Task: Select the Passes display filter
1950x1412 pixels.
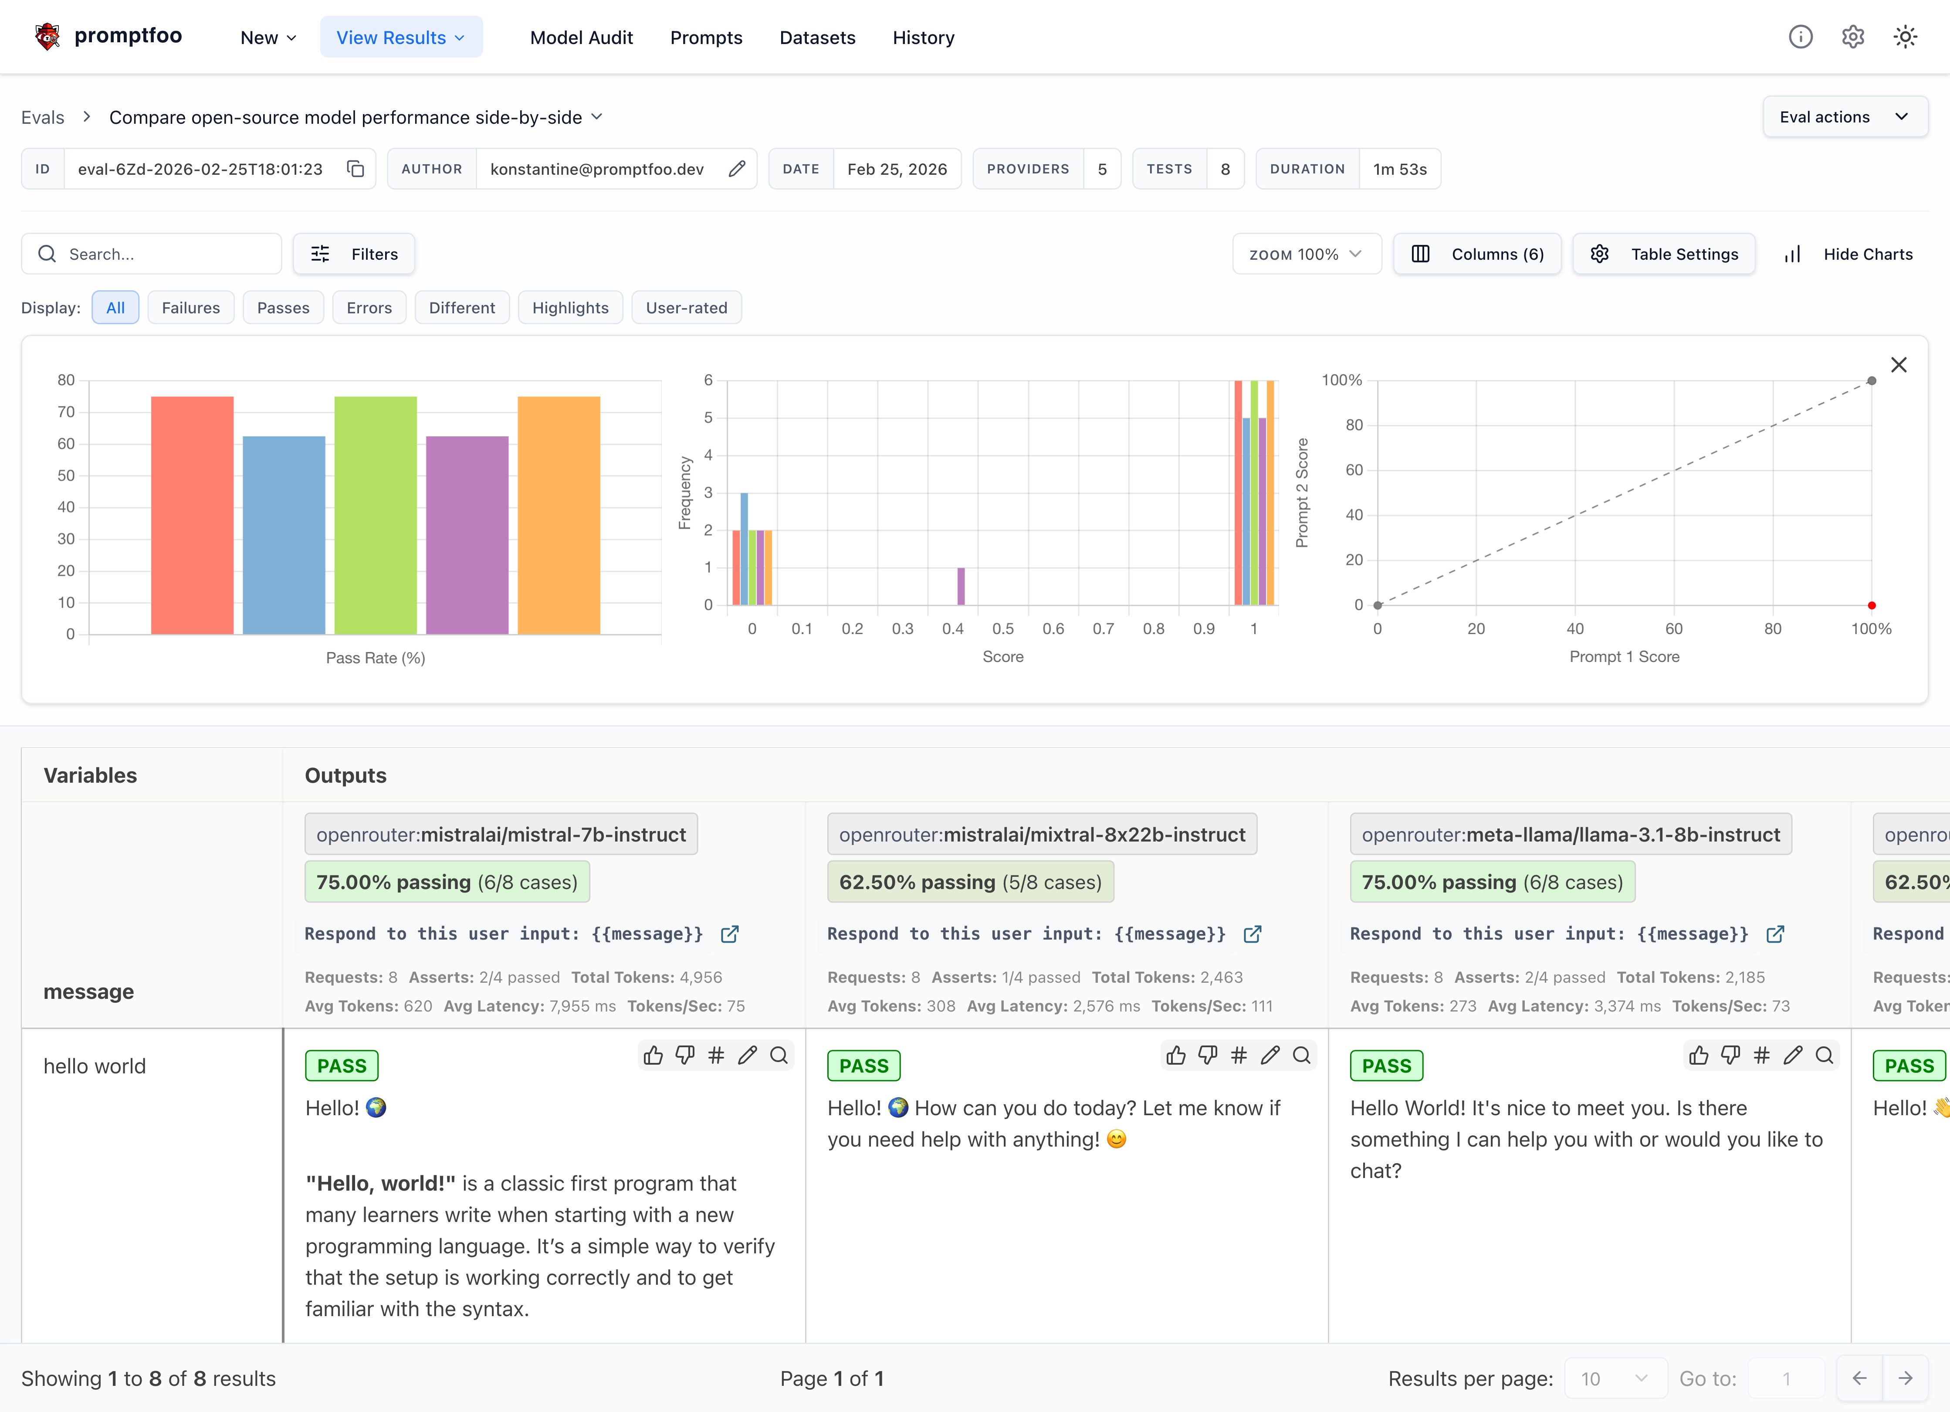Action: point(283,308)
